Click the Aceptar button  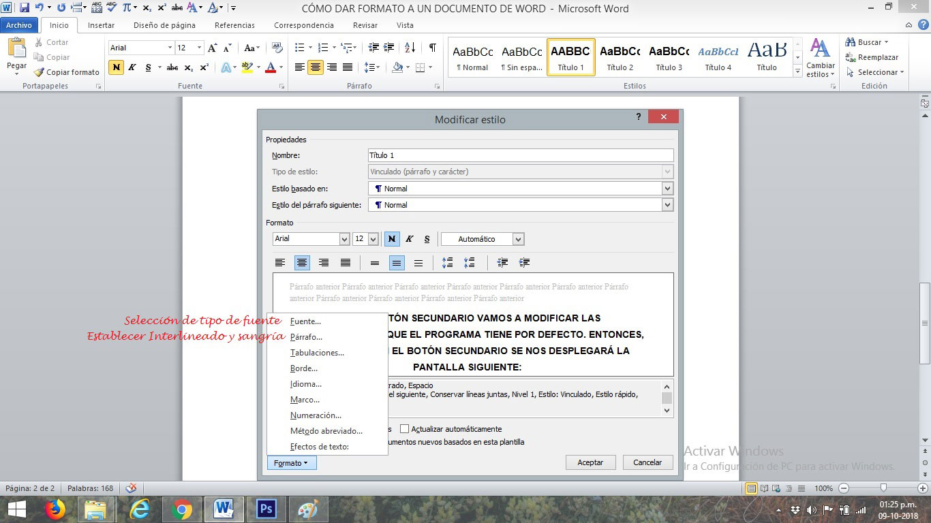(x=590, y=462)
